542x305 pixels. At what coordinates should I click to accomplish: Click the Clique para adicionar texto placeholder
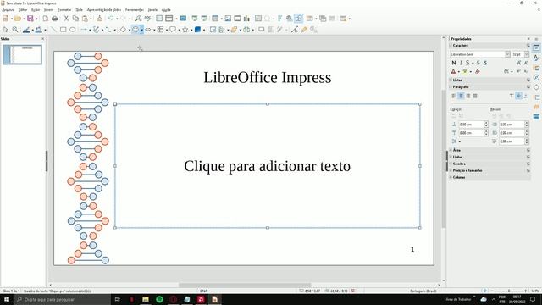pyautogui.click(x=268, y=166)
